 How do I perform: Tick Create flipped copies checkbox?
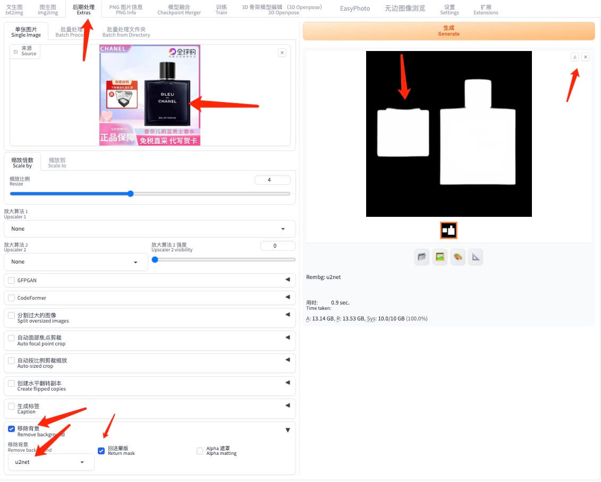click(x=12, y=384)
